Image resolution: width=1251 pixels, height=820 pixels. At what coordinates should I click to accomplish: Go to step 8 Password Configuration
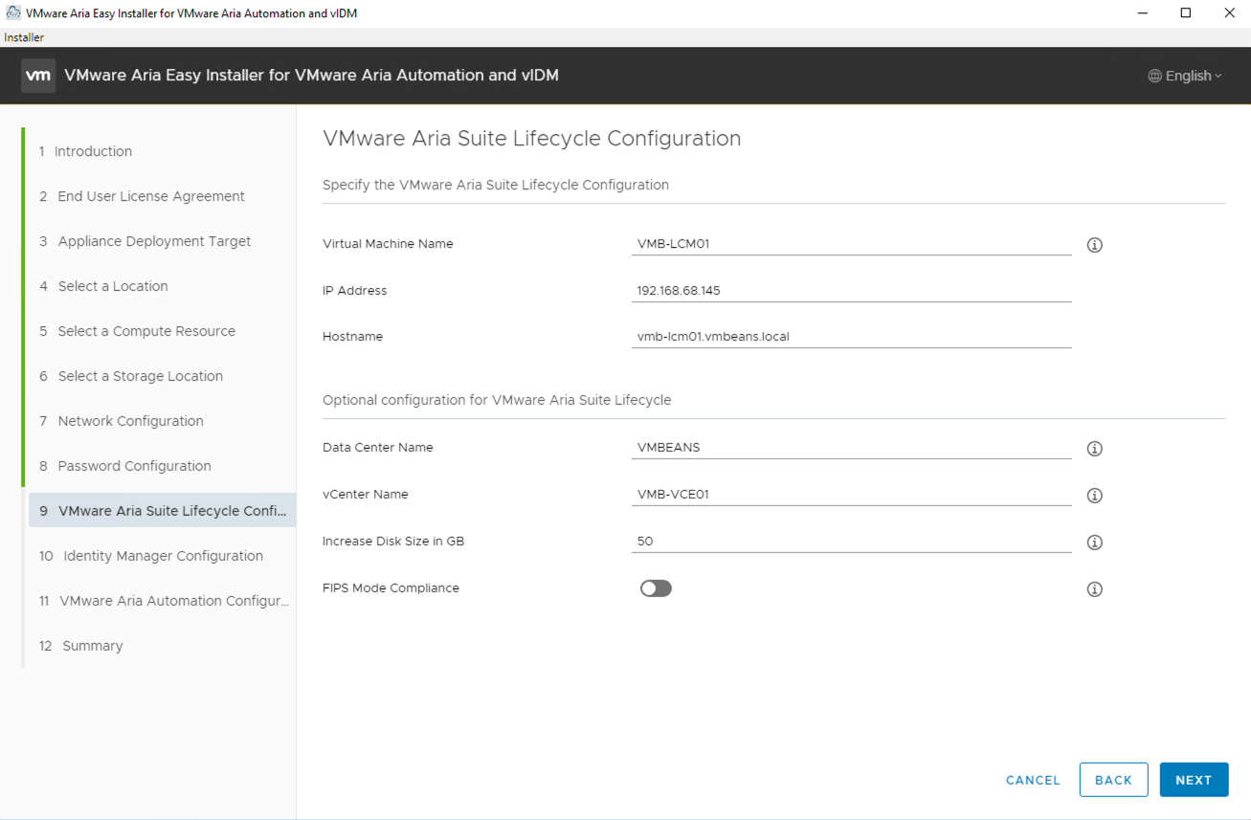[x=125, y=466]
